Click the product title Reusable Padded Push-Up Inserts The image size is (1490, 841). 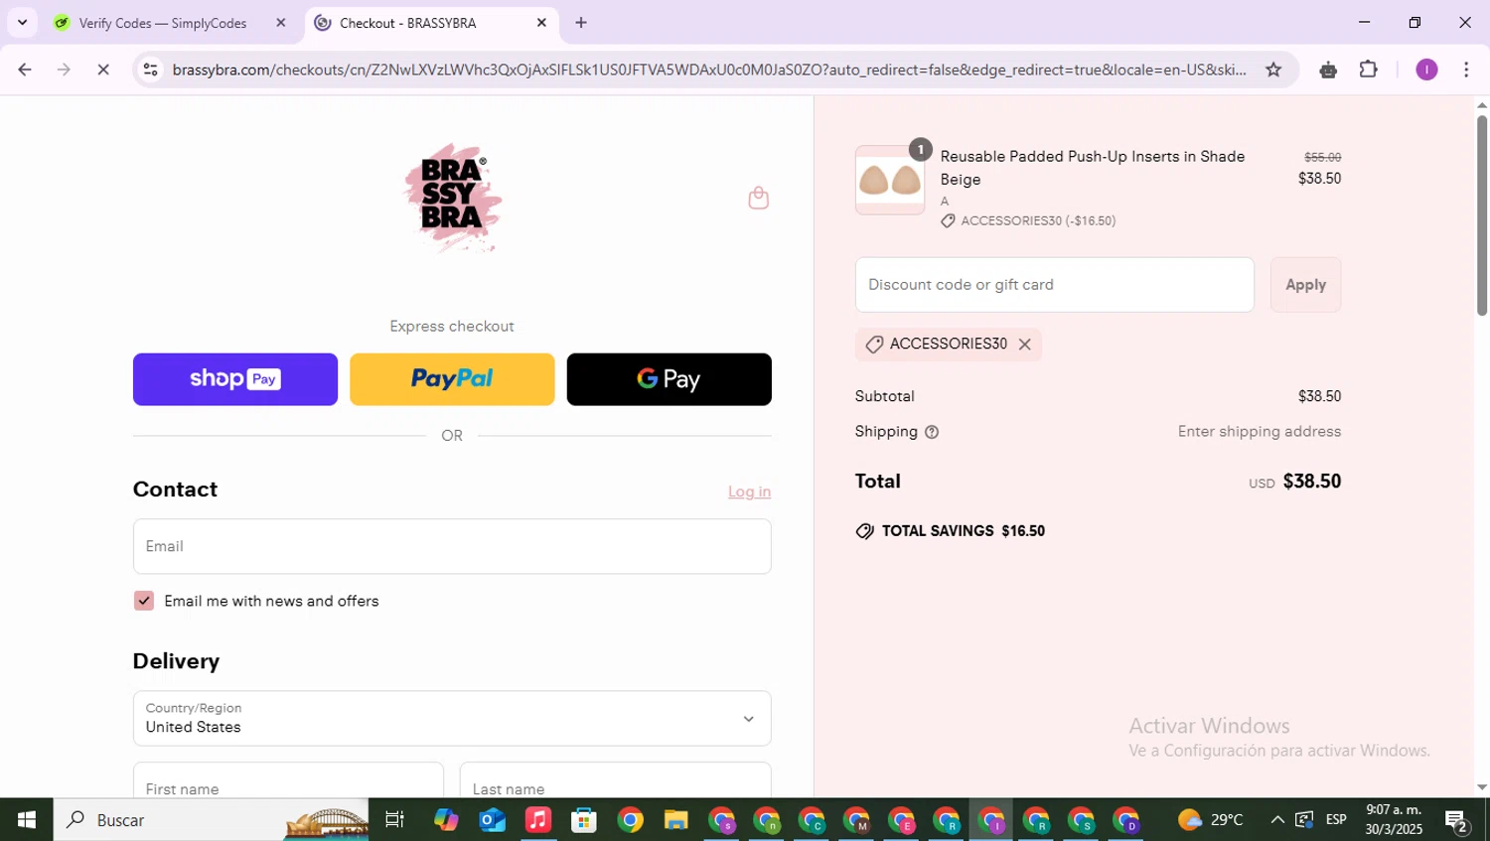click(1093, 168)
